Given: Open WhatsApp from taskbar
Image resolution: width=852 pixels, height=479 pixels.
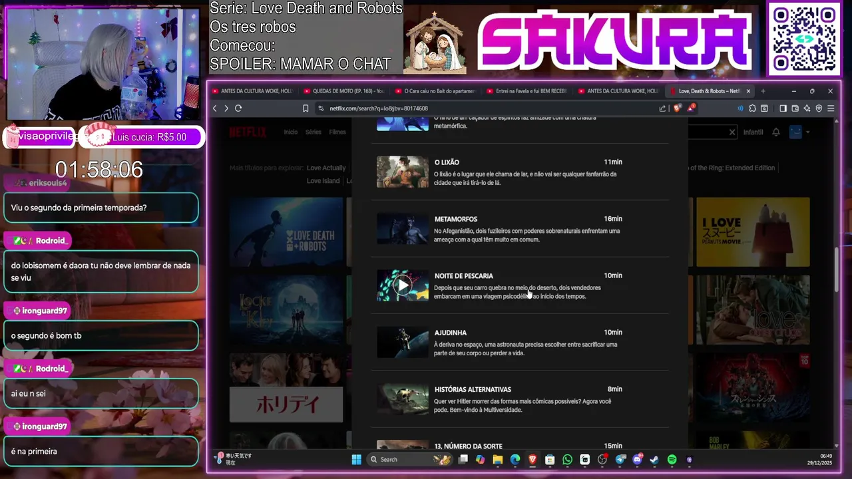Looking at the screenshot, I should pos(567,459).
